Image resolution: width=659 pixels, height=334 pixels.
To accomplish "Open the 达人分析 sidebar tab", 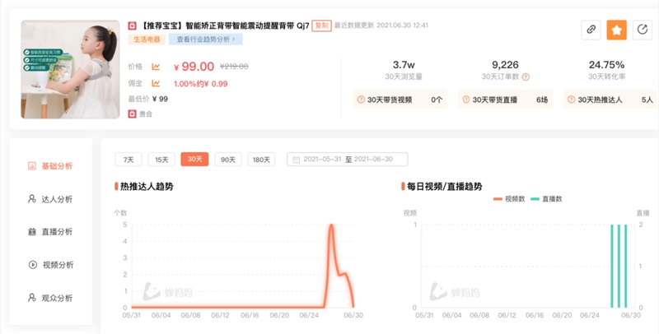I will coord(51,199).
